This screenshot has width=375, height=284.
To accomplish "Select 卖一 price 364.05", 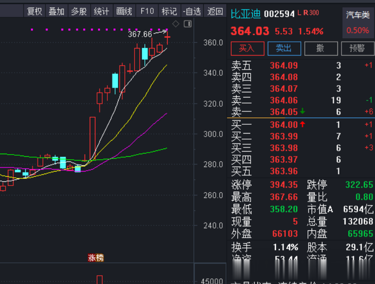I will [284, 112].
